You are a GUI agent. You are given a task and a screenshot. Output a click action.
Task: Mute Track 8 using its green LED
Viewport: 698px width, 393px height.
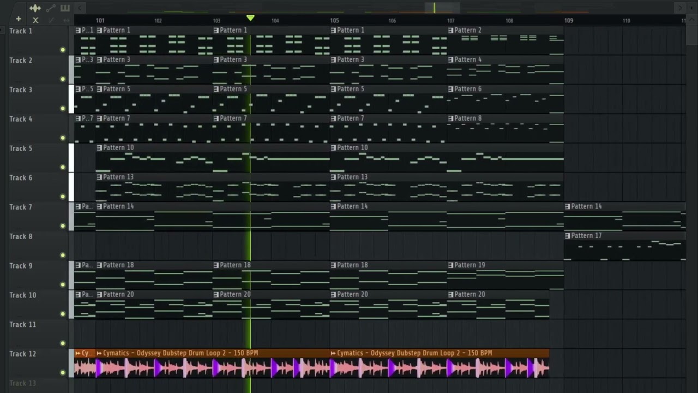click(63, 255)
